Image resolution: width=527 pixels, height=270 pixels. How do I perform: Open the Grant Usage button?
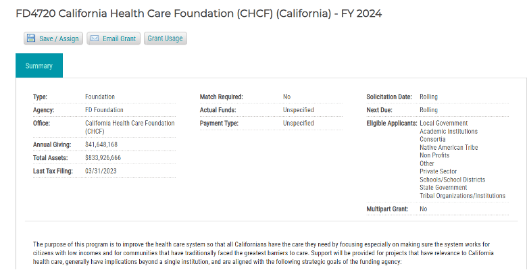(x=165, y=38)
